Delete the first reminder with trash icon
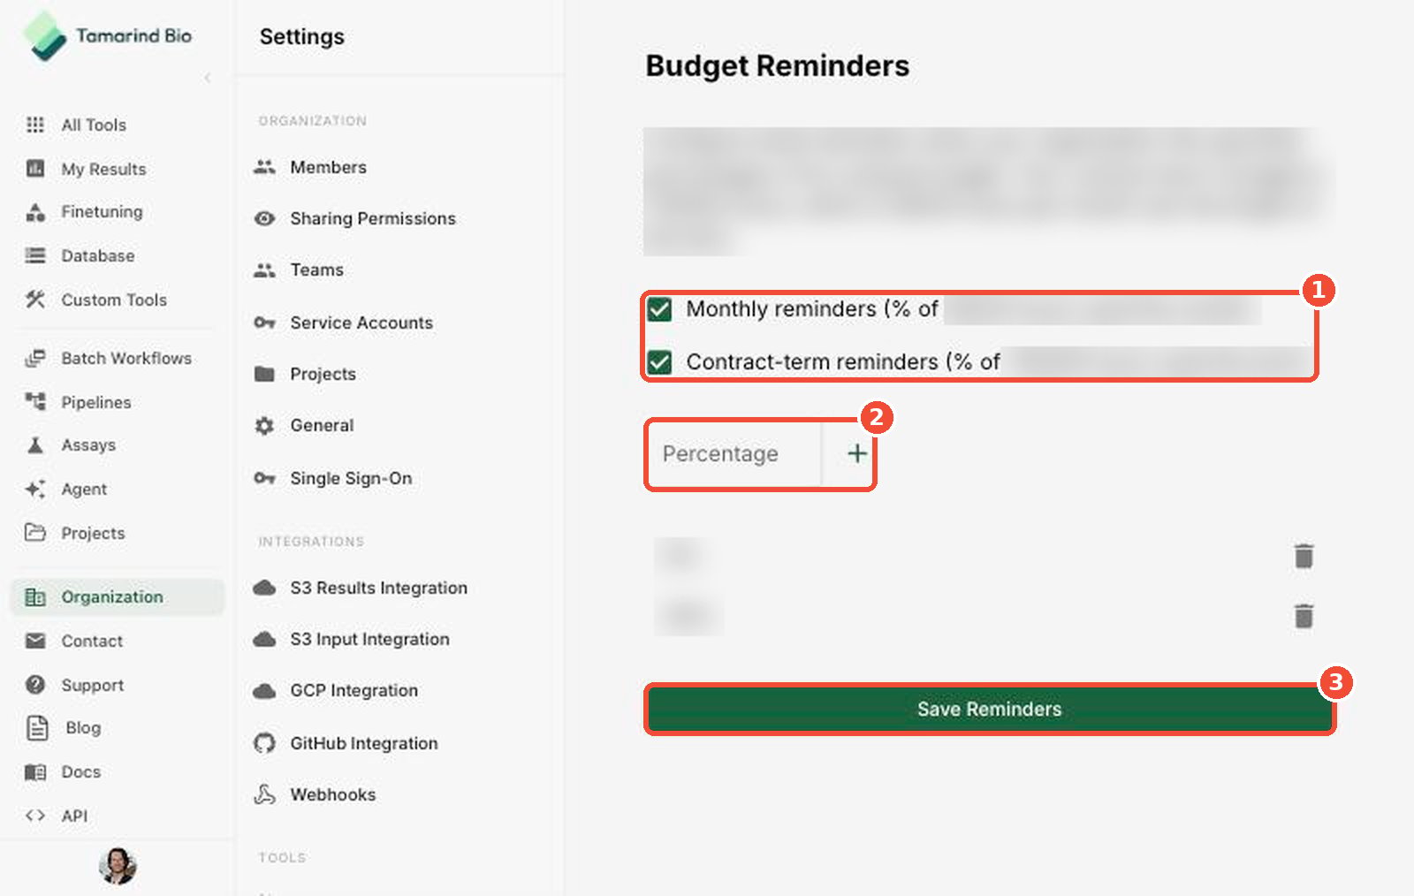Viewport: 1414px width, 896px height. point(1304,556)
